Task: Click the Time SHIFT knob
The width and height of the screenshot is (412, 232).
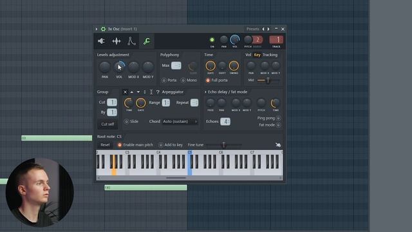Action: [x=222, y=66]
